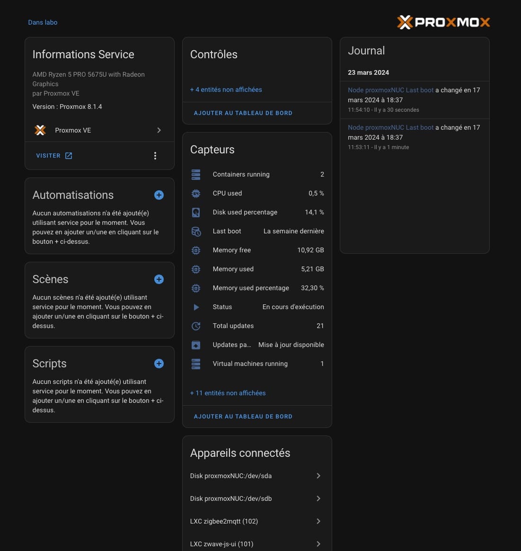Image resolution: width=521 pixels, height=551 pixels.
Task: Open the Virtual machines running sensor
Action: [257, 364]
